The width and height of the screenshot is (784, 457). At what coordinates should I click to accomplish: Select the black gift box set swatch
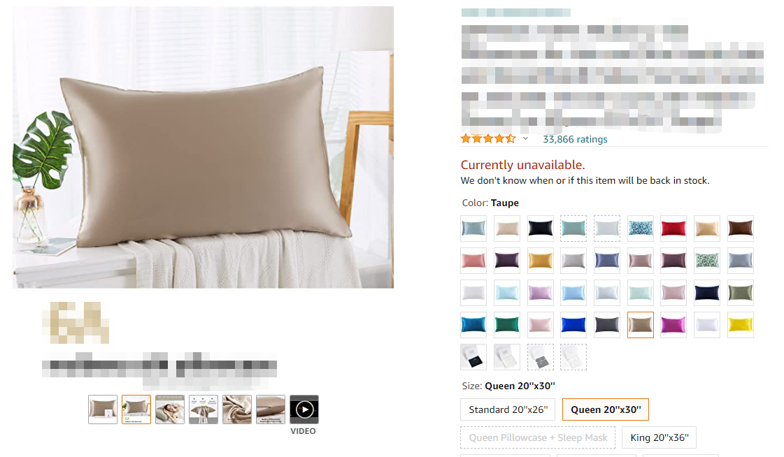pos(473,356)
